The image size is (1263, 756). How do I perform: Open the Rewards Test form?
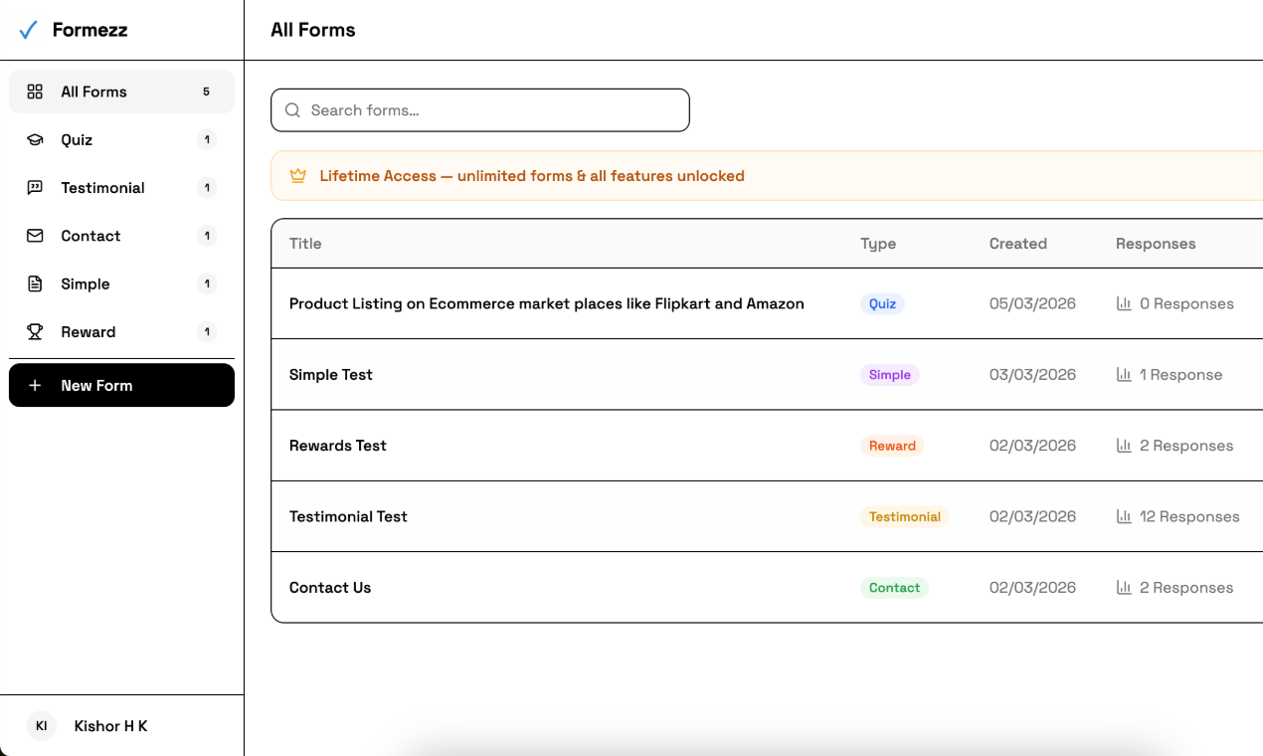pyautogui.click(x=337, y=446)
